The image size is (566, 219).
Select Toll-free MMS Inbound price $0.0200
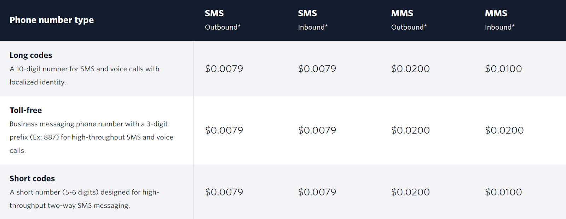[504, 130]
